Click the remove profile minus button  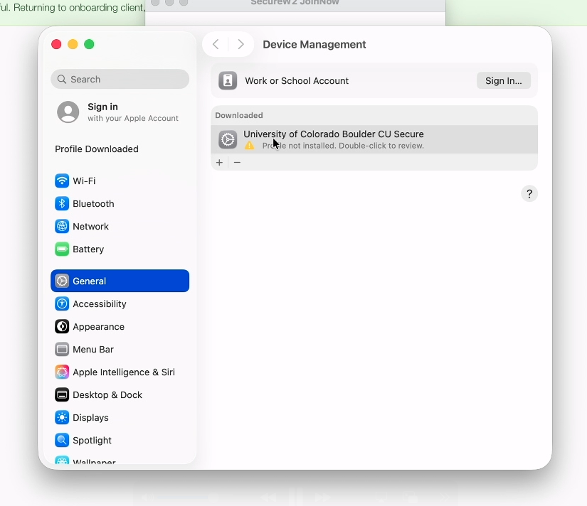point(238,163)
